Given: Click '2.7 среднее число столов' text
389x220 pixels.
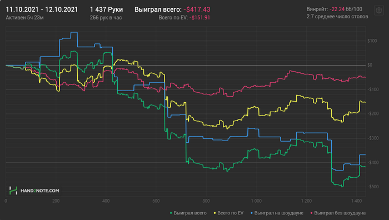Looking at the screenshot, I should coord(337,17).
